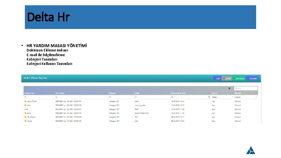Click the chat icon in the Yardım Talebi Test row
281x158 pixels.
25,113
